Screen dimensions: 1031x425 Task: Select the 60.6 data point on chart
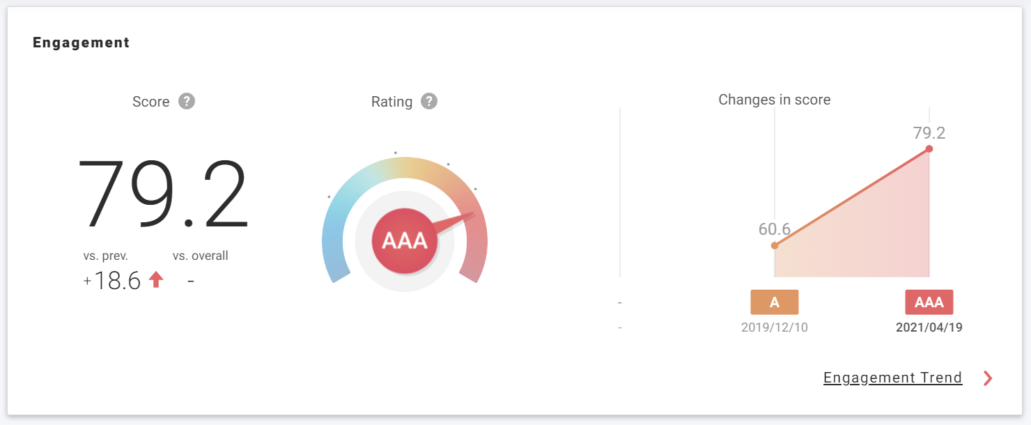tap(775, 245)
